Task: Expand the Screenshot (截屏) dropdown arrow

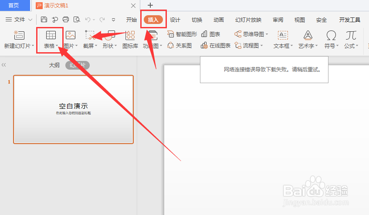Action: tap(96, 46)
